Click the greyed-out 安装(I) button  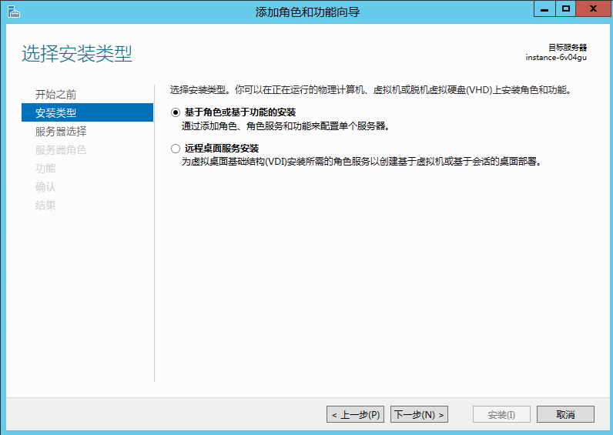[501, 414]
